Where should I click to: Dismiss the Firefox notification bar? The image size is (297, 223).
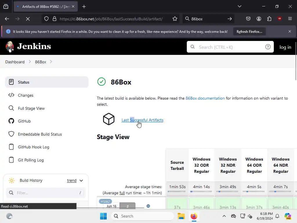tap(290, 31)
